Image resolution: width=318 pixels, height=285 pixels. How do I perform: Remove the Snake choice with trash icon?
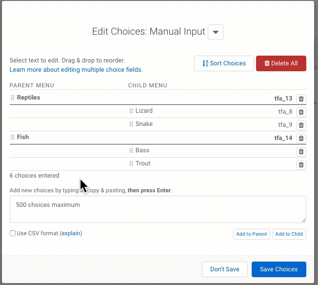pyautogui.click(x=301, y=125)
